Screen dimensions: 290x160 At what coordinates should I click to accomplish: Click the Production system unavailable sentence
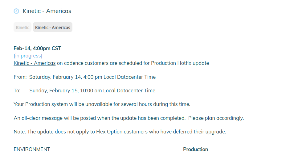point(102,104)
